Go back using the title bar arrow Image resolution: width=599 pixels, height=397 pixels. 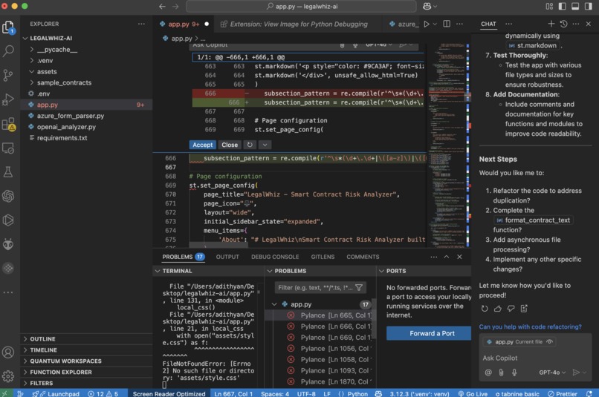click(x=162, y=6)
